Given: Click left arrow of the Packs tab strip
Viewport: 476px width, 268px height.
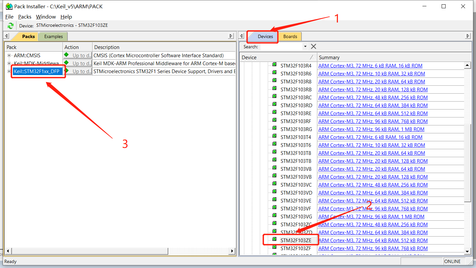Looking at the screenshot, I should tap(6, 36).
